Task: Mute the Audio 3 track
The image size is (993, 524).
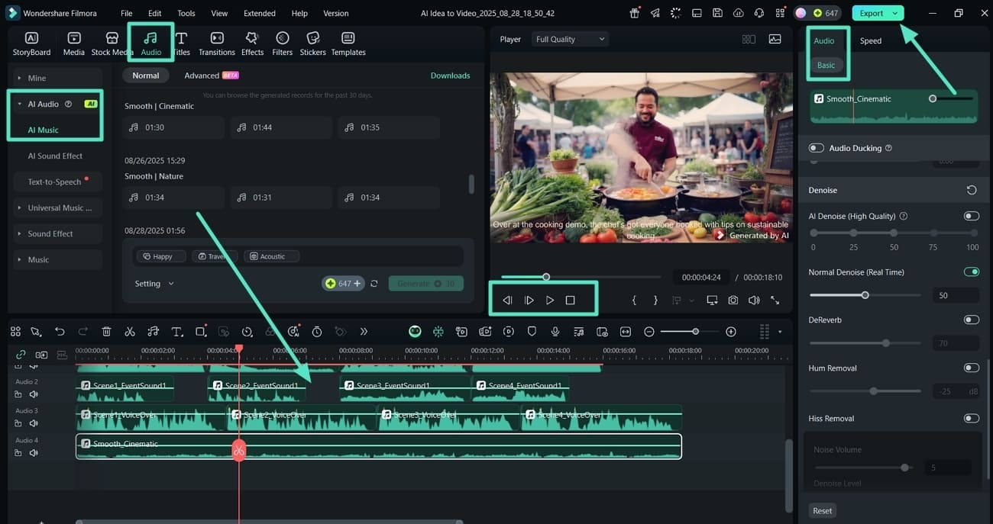Action: 34,423
